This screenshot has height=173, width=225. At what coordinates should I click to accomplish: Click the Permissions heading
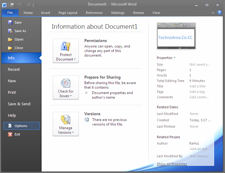coord(96,41)
